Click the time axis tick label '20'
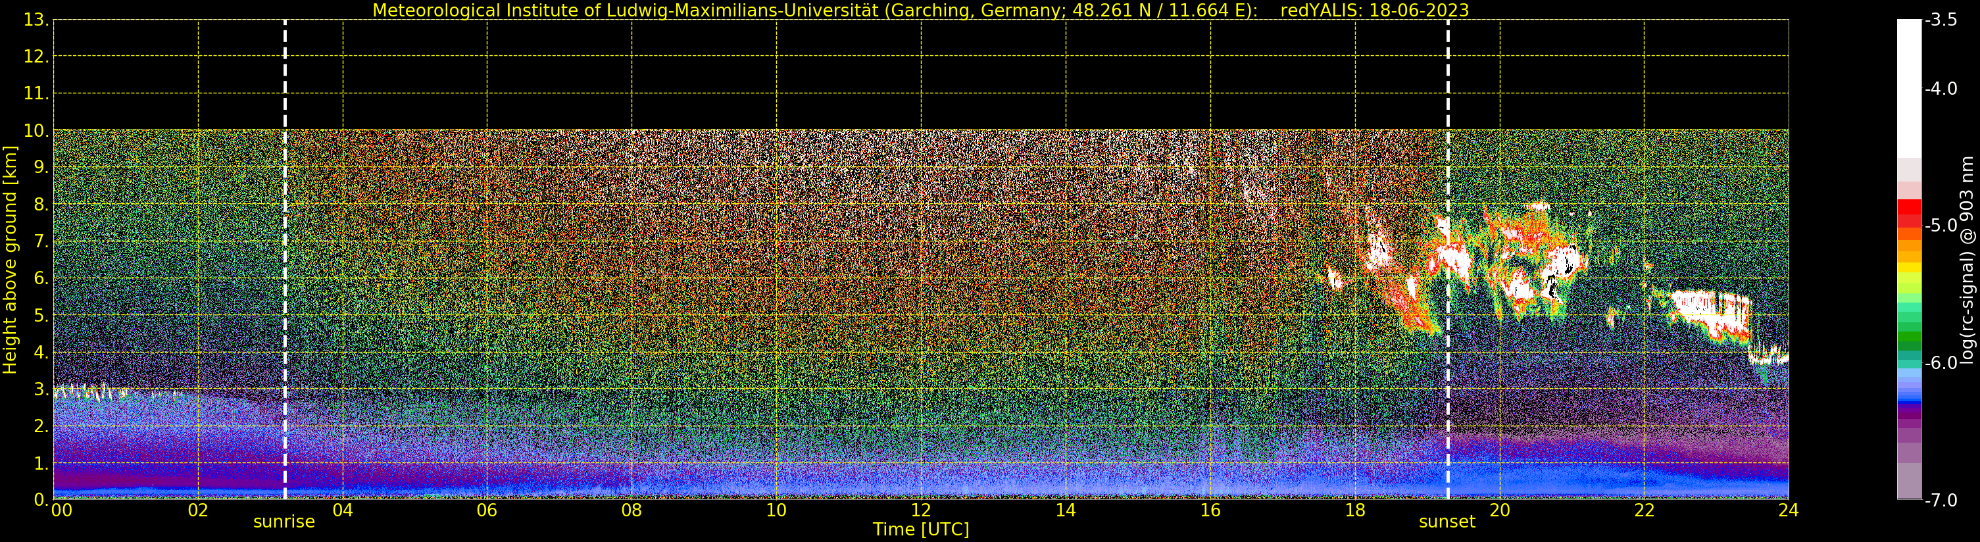 click(x=1500, y=510)
